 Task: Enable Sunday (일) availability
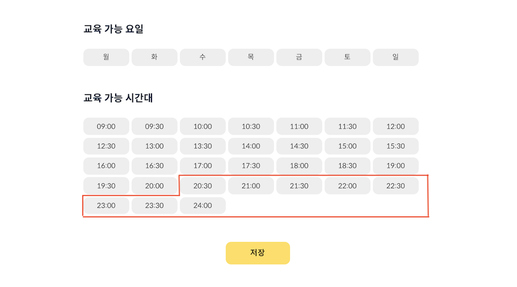pos(396,57)
